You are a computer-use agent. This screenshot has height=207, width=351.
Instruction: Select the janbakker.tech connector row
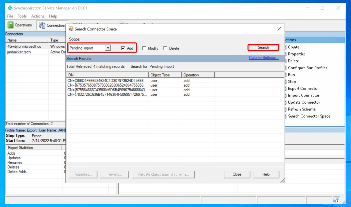point(35,52)
